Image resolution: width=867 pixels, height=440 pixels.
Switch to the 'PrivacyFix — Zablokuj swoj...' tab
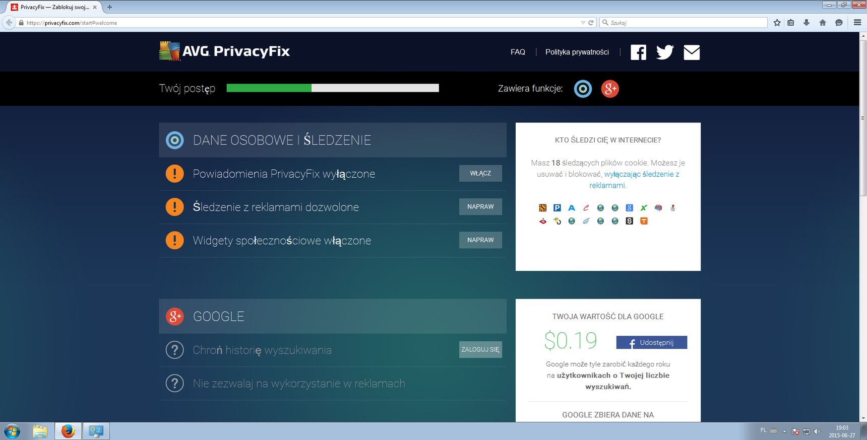[x=54, y=7]
